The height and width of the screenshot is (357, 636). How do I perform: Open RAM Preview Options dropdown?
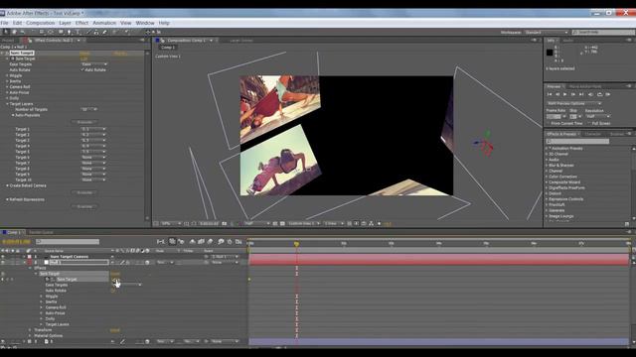point(574,103)
